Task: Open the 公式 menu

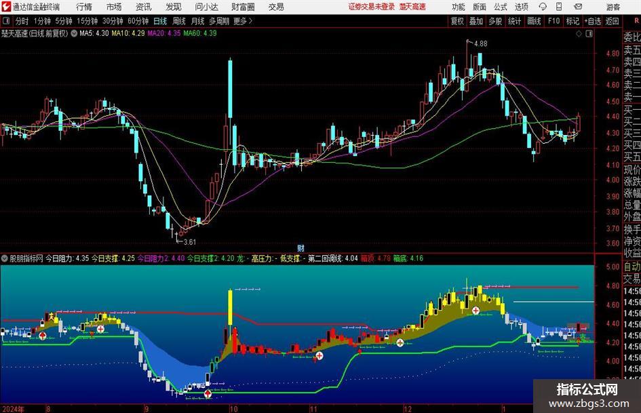Action: 501,7
